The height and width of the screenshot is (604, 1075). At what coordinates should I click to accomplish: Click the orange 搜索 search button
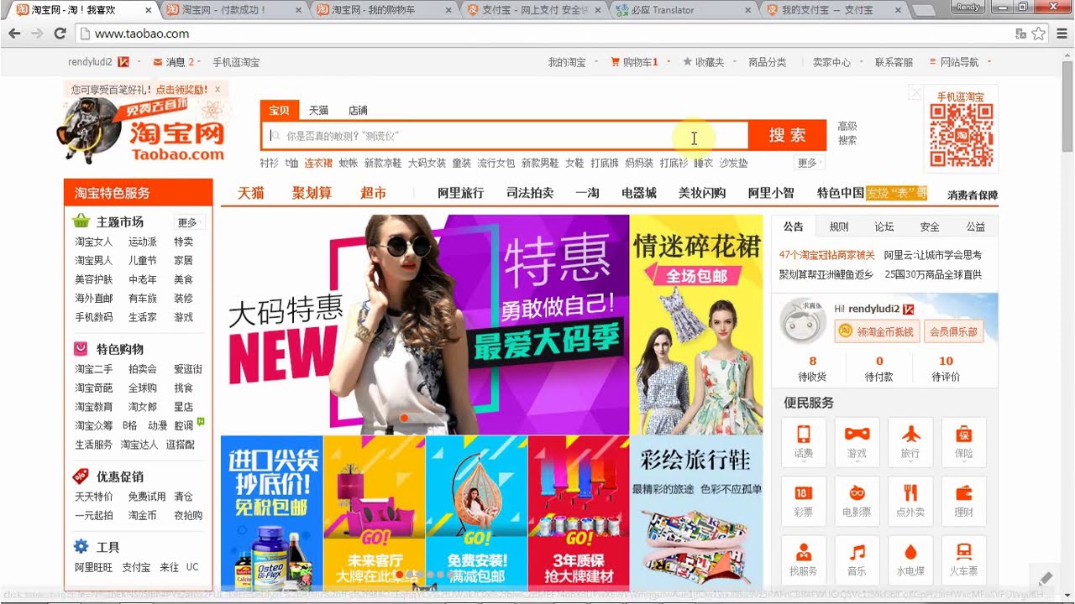(x=787, y=135)
